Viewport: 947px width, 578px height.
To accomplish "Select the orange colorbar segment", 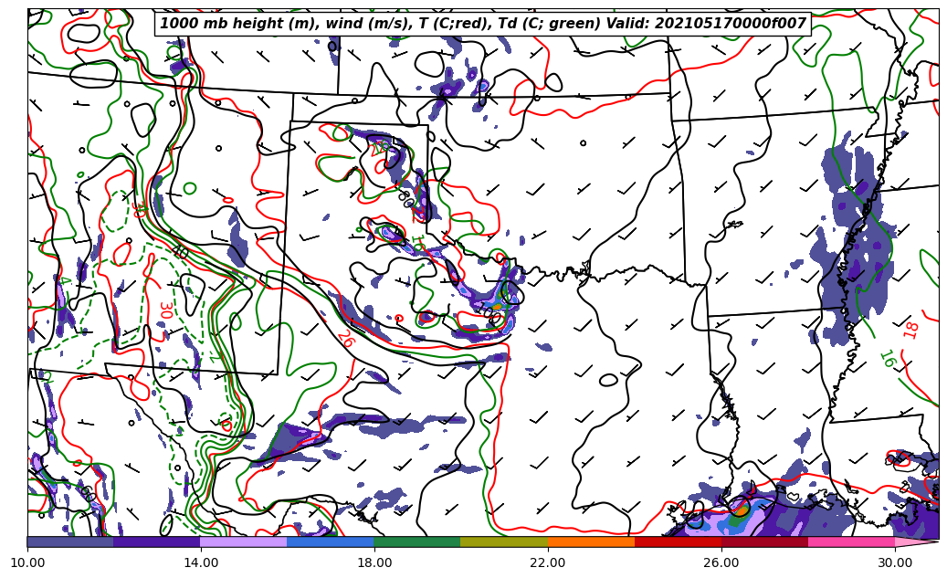I will (591, 542).
